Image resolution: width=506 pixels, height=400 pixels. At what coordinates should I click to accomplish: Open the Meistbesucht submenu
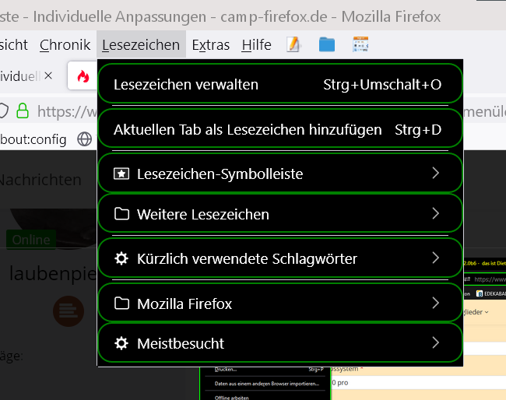(280, 343)
